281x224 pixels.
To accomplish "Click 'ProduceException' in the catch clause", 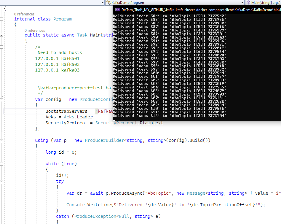I will tap(95, 216).
